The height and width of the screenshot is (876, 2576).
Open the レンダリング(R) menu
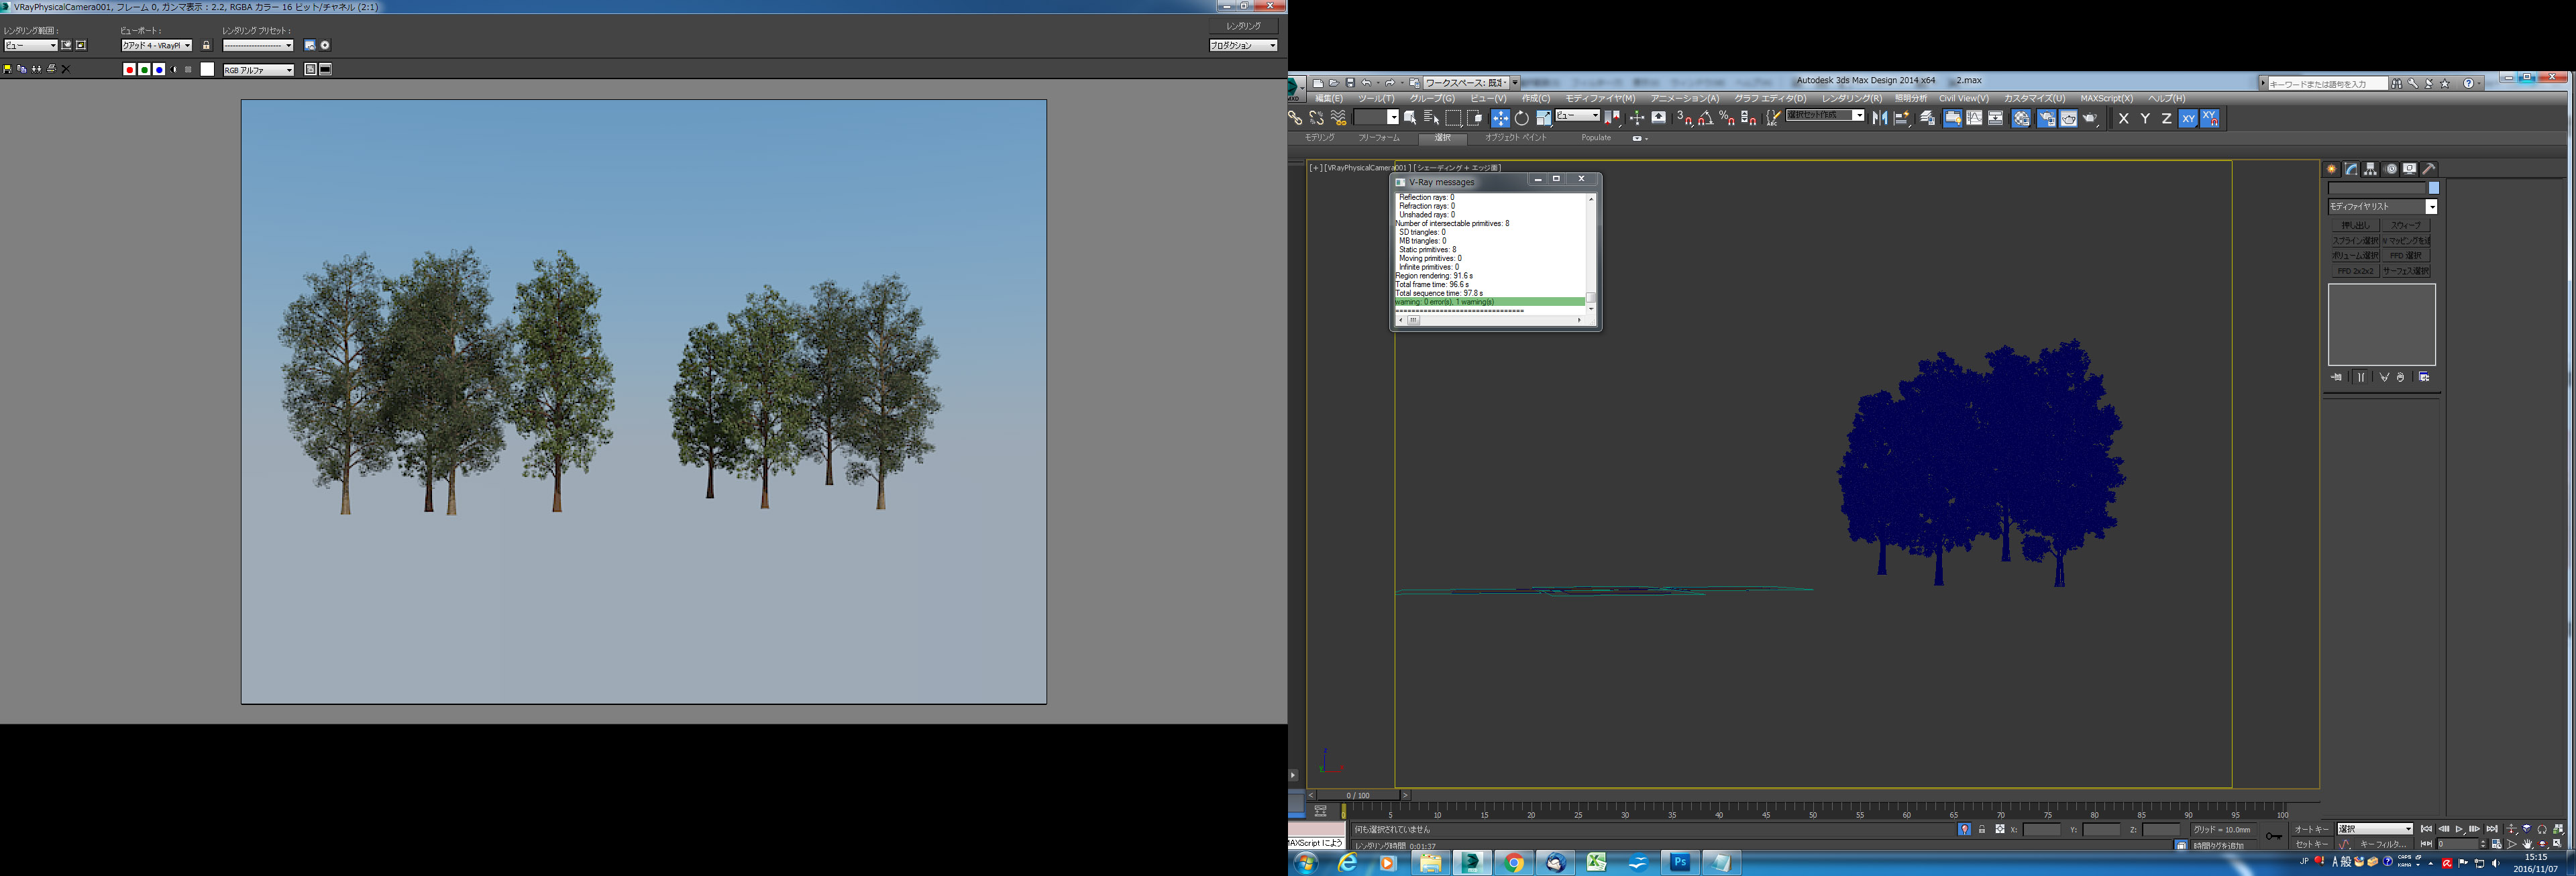(x=1851, y=98)
